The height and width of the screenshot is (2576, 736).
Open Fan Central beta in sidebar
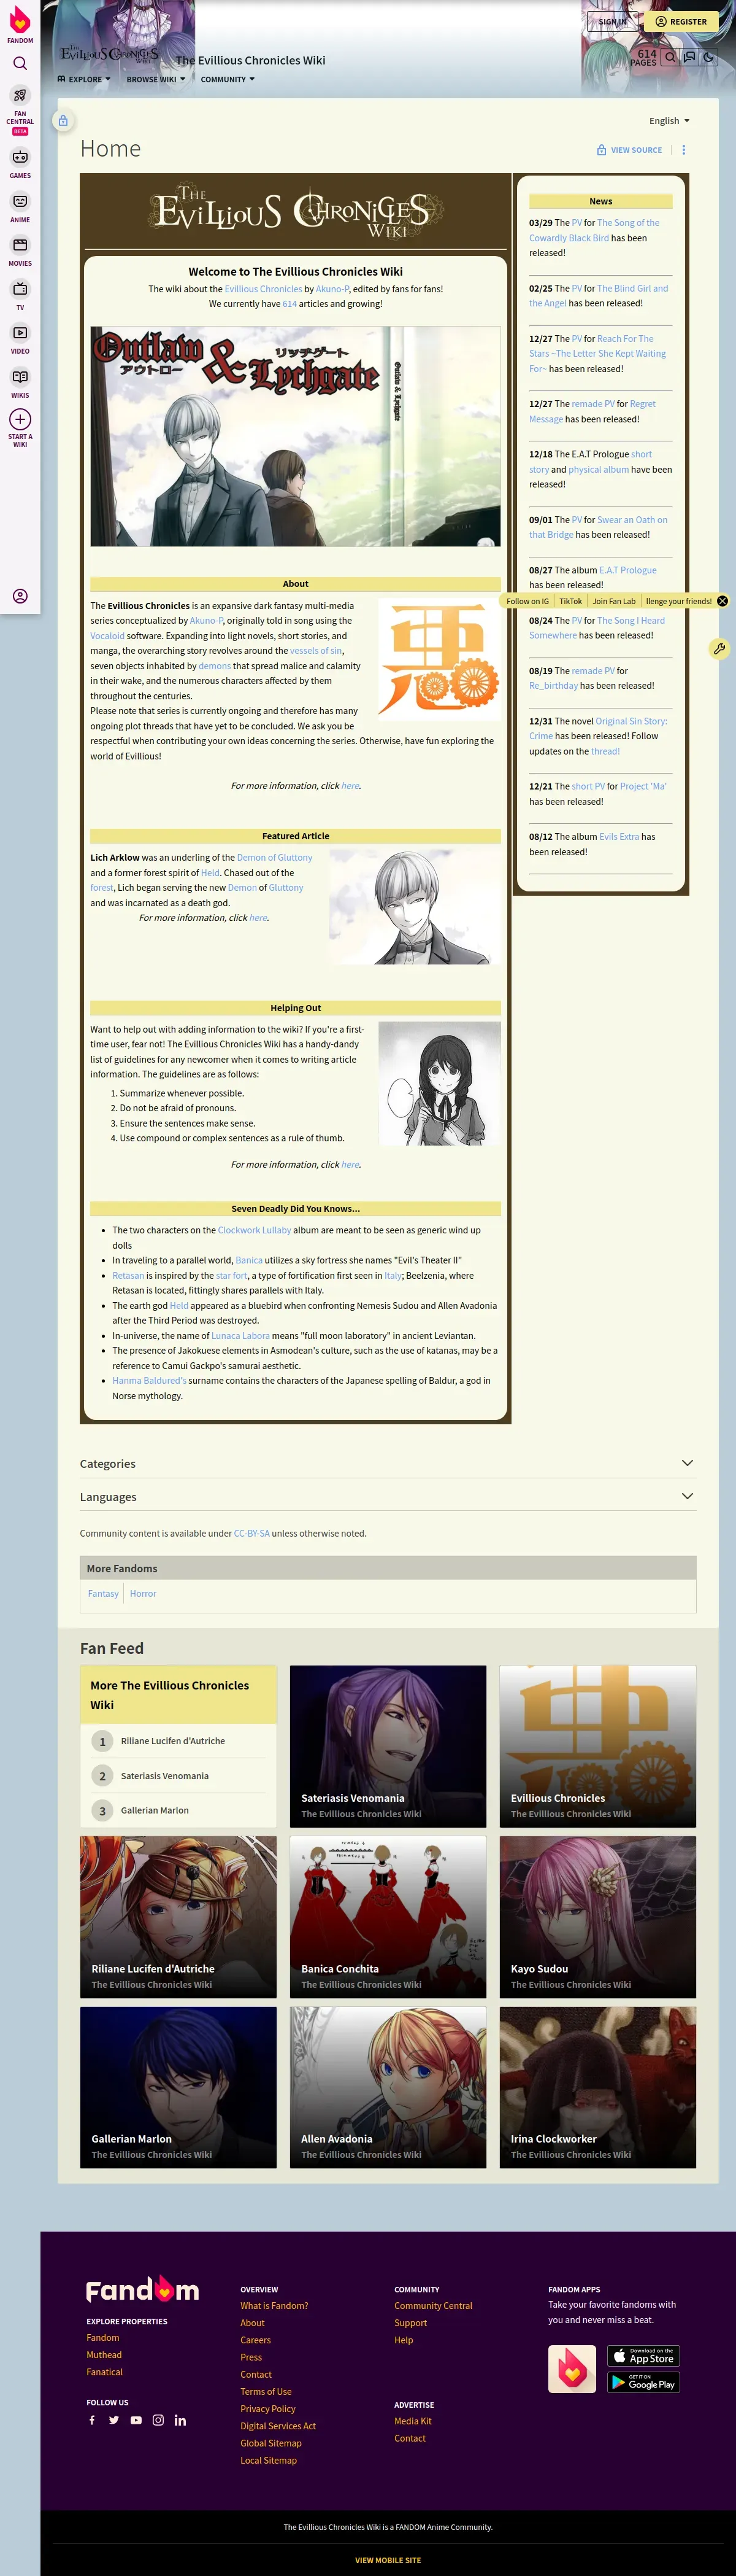[x=20, y=109]
